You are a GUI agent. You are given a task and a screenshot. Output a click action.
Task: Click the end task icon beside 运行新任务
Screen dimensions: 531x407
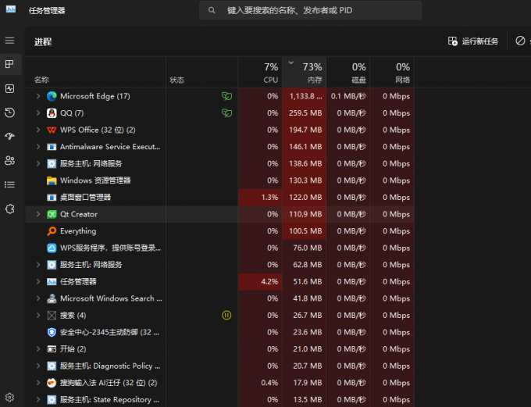point(520,41)
